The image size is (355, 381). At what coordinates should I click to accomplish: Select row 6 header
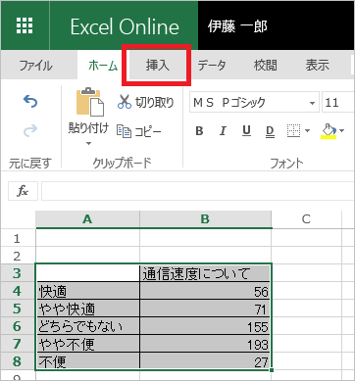pos(18,326)
